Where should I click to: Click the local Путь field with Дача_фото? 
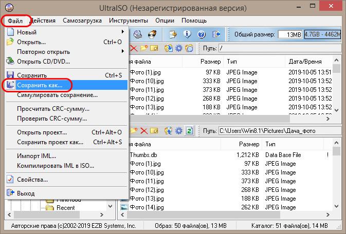click(280, 131)
